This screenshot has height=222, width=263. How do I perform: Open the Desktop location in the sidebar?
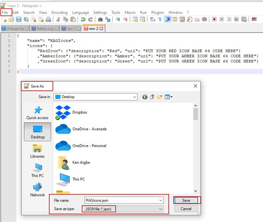pos(38,131)
